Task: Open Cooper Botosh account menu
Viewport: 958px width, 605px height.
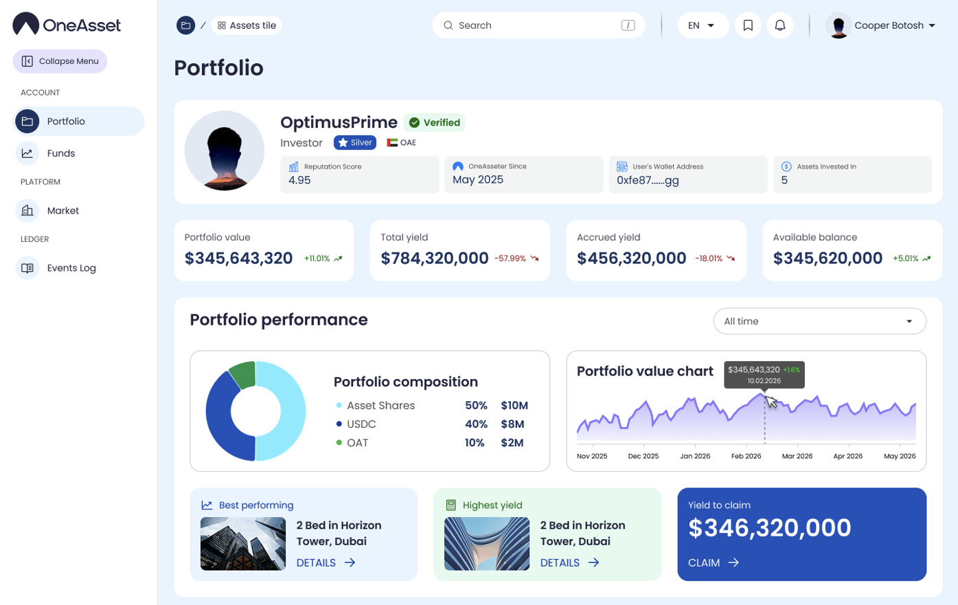Action: (x=882, y=25)
